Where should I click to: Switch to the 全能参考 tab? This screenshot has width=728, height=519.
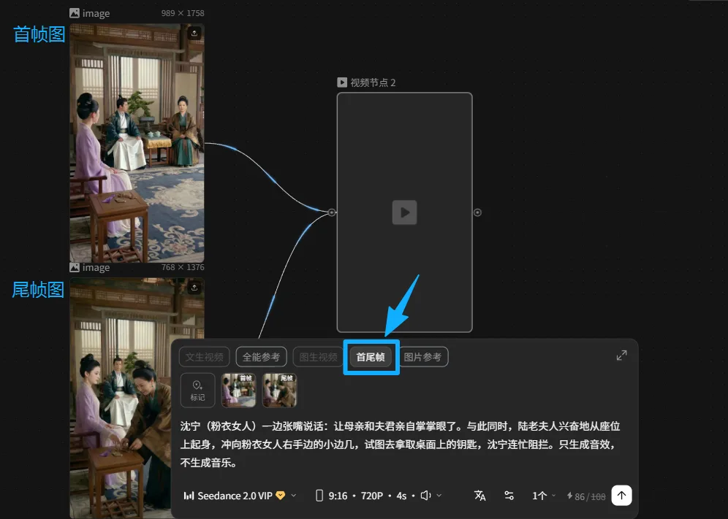click(261, 357)
